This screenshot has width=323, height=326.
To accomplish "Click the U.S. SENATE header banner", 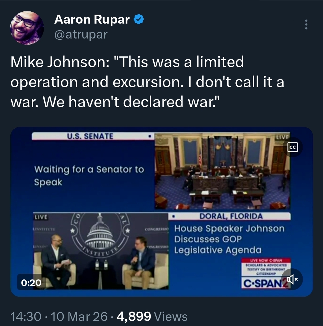I will pyautogui.click(x=93, y=136).
